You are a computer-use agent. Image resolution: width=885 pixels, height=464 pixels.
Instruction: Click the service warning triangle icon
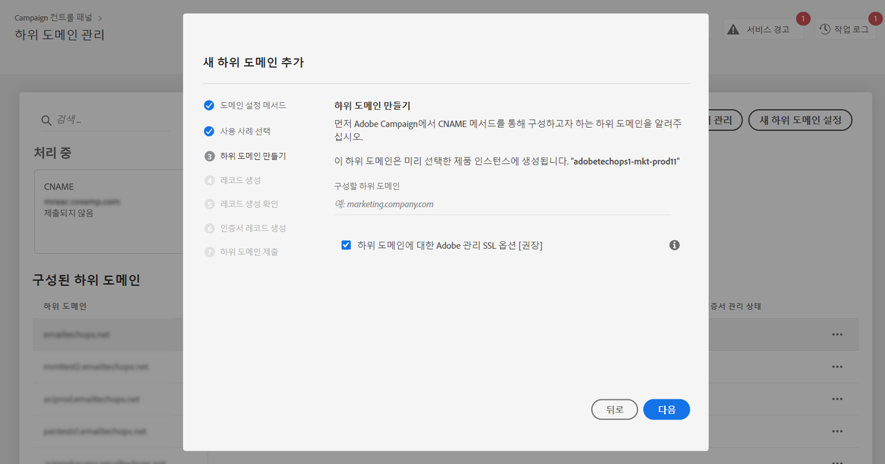[733, 29]
